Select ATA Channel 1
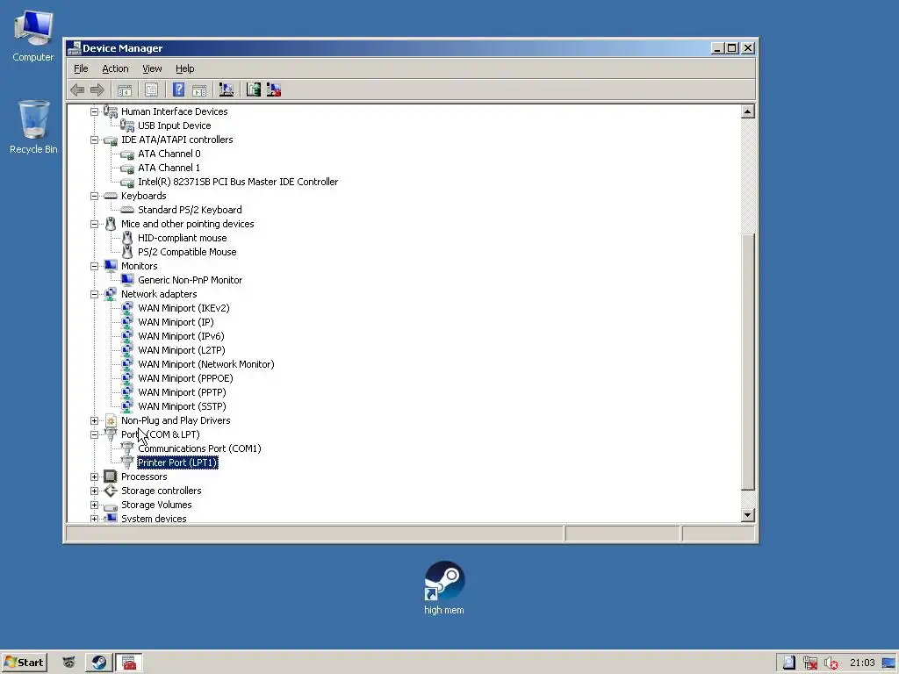The height and width of the screenshot is (674, 899). tap(169, 168)
